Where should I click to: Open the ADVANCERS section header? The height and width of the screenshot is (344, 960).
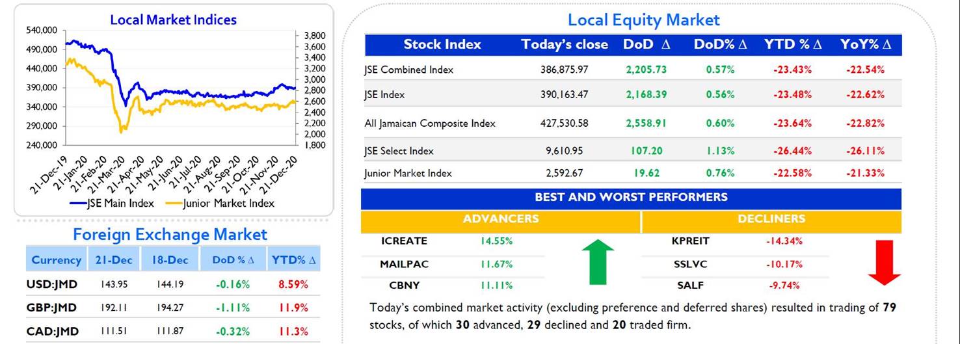(x=501, y=219)
